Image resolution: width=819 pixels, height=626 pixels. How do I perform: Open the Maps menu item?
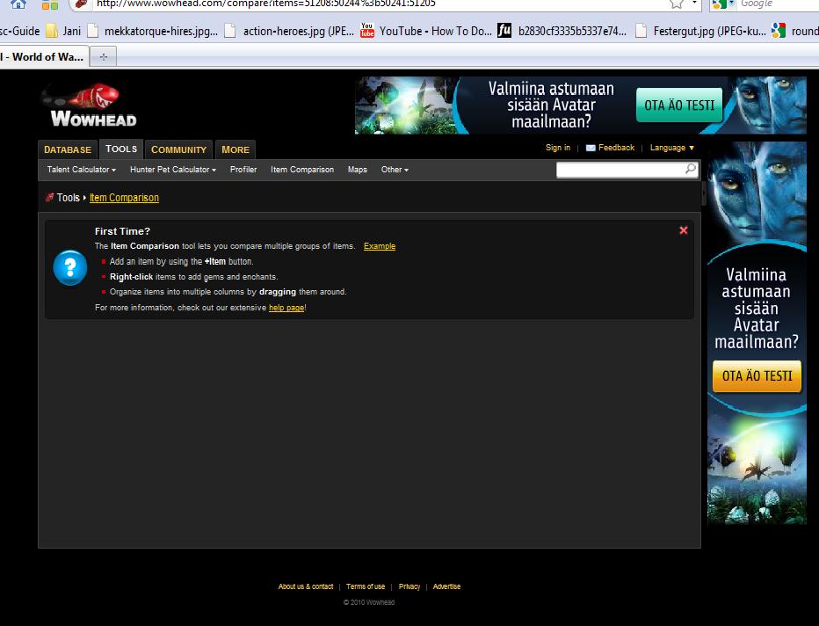click(358, 170)
